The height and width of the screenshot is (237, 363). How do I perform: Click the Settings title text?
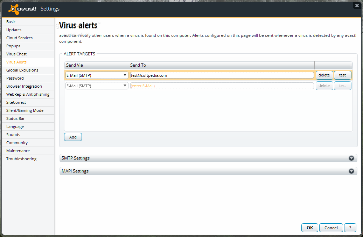[50, 9]
